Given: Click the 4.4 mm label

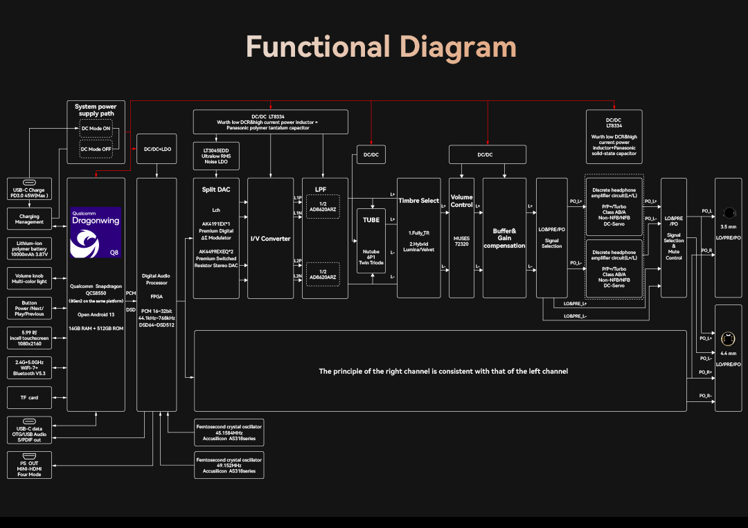Looking at the screenshot, I should point(729,354).
